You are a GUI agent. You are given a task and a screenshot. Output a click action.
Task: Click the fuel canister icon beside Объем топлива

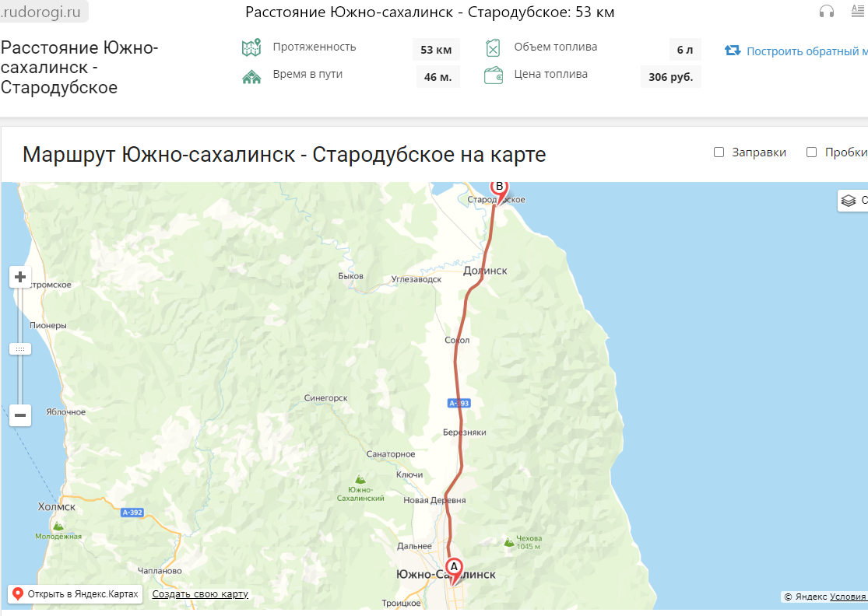pos(493,48)
